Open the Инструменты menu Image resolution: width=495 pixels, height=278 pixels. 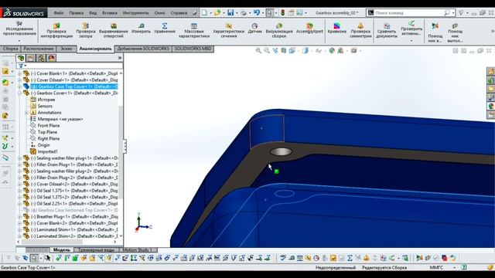click(x=136, y=13)
